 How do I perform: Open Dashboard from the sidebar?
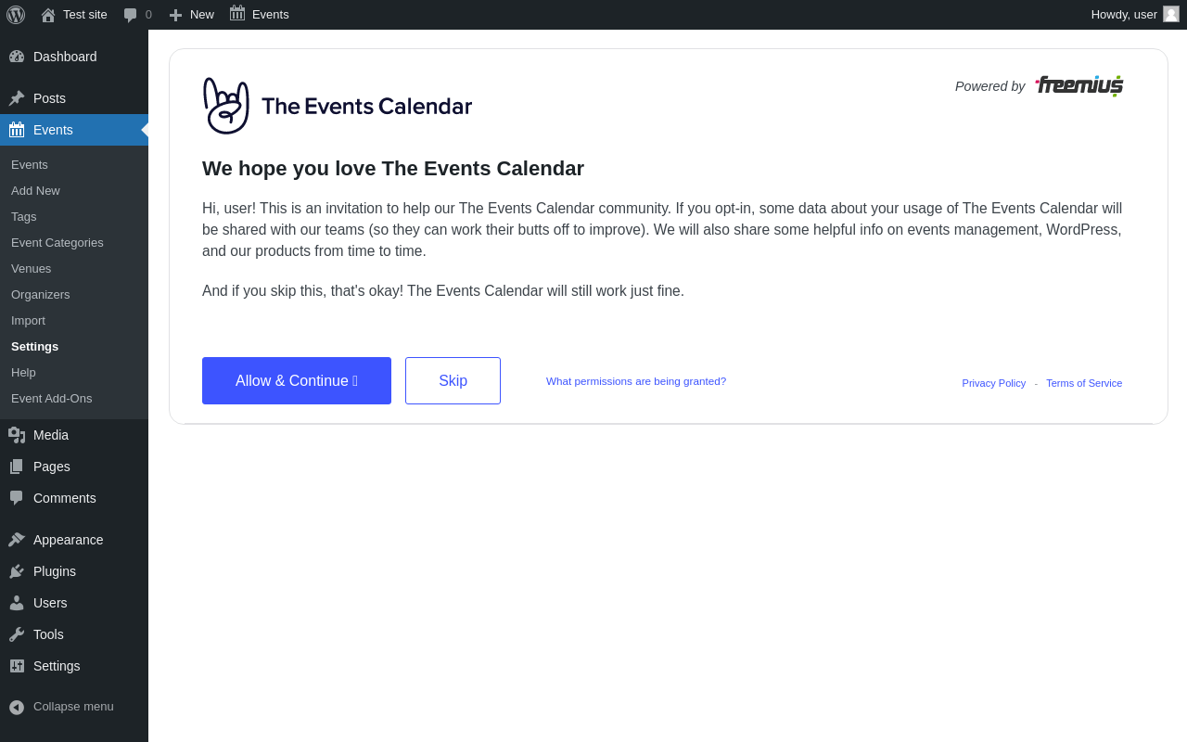[74, 57]
